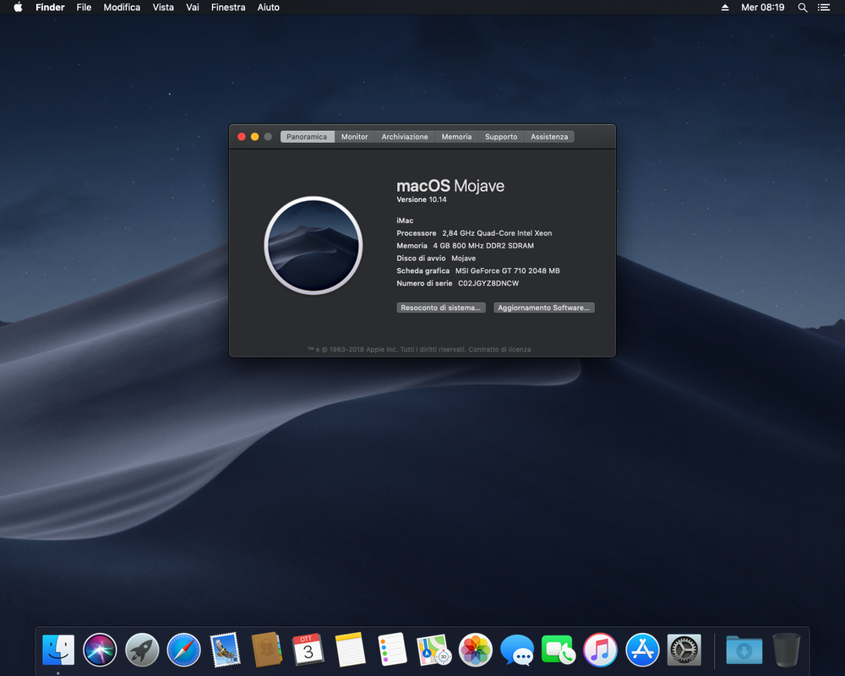Switch to Panoramica tab
The width and height of the screenshot is (845, 676).
[x=308, y=136]
